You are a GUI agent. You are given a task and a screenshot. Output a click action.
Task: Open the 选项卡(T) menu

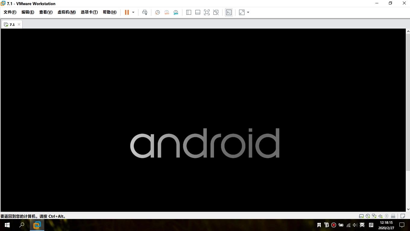89,12
